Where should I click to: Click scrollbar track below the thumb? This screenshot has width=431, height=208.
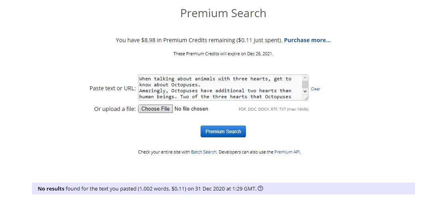(305, 89)
